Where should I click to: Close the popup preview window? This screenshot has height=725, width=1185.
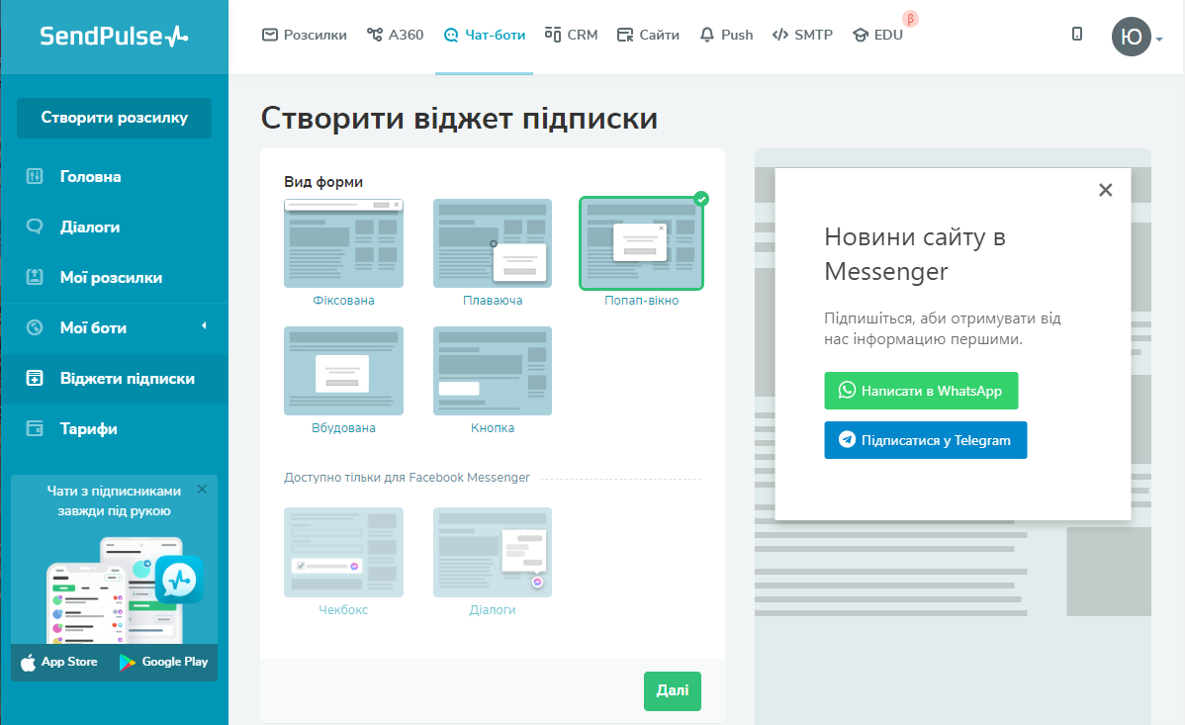click(x=1106, y=190)
